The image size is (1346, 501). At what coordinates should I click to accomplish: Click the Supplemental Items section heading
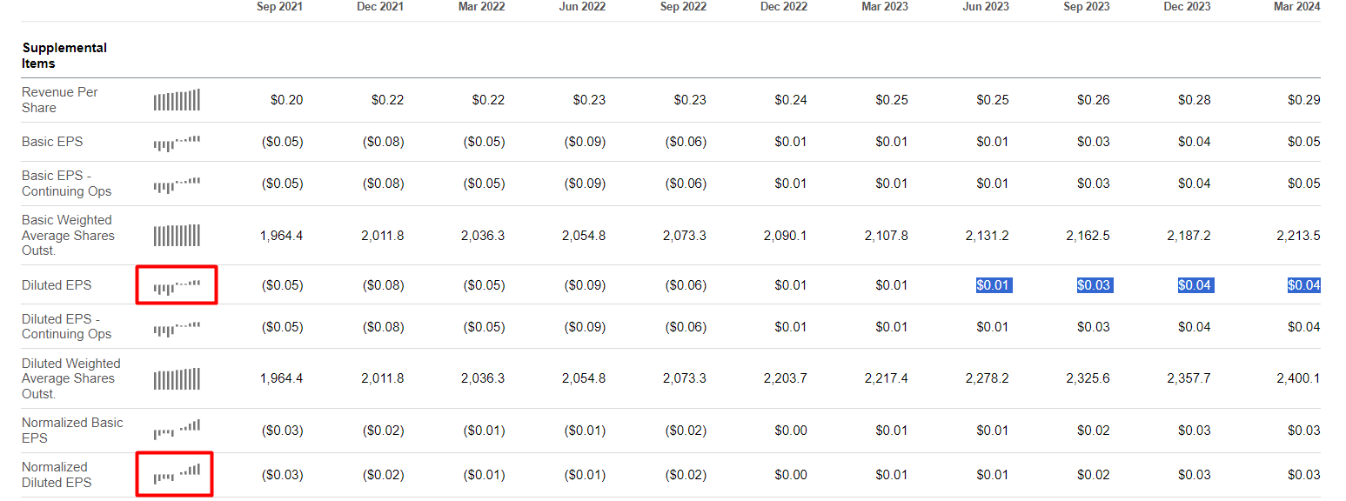coord(64,56)
